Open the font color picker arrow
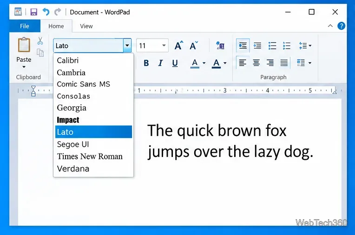 pyautogui.click(x=225, y=63)
